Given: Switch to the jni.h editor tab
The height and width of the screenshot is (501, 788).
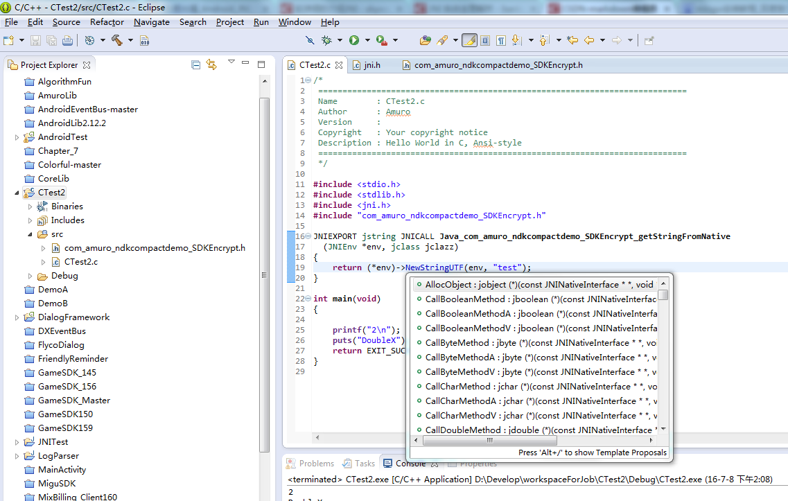Looking at the screenshot, I should click(372, 65).
